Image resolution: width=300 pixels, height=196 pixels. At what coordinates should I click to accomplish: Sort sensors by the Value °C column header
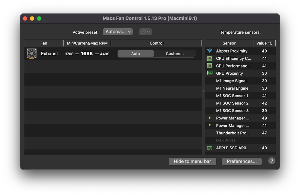click(x=265, y=43)
